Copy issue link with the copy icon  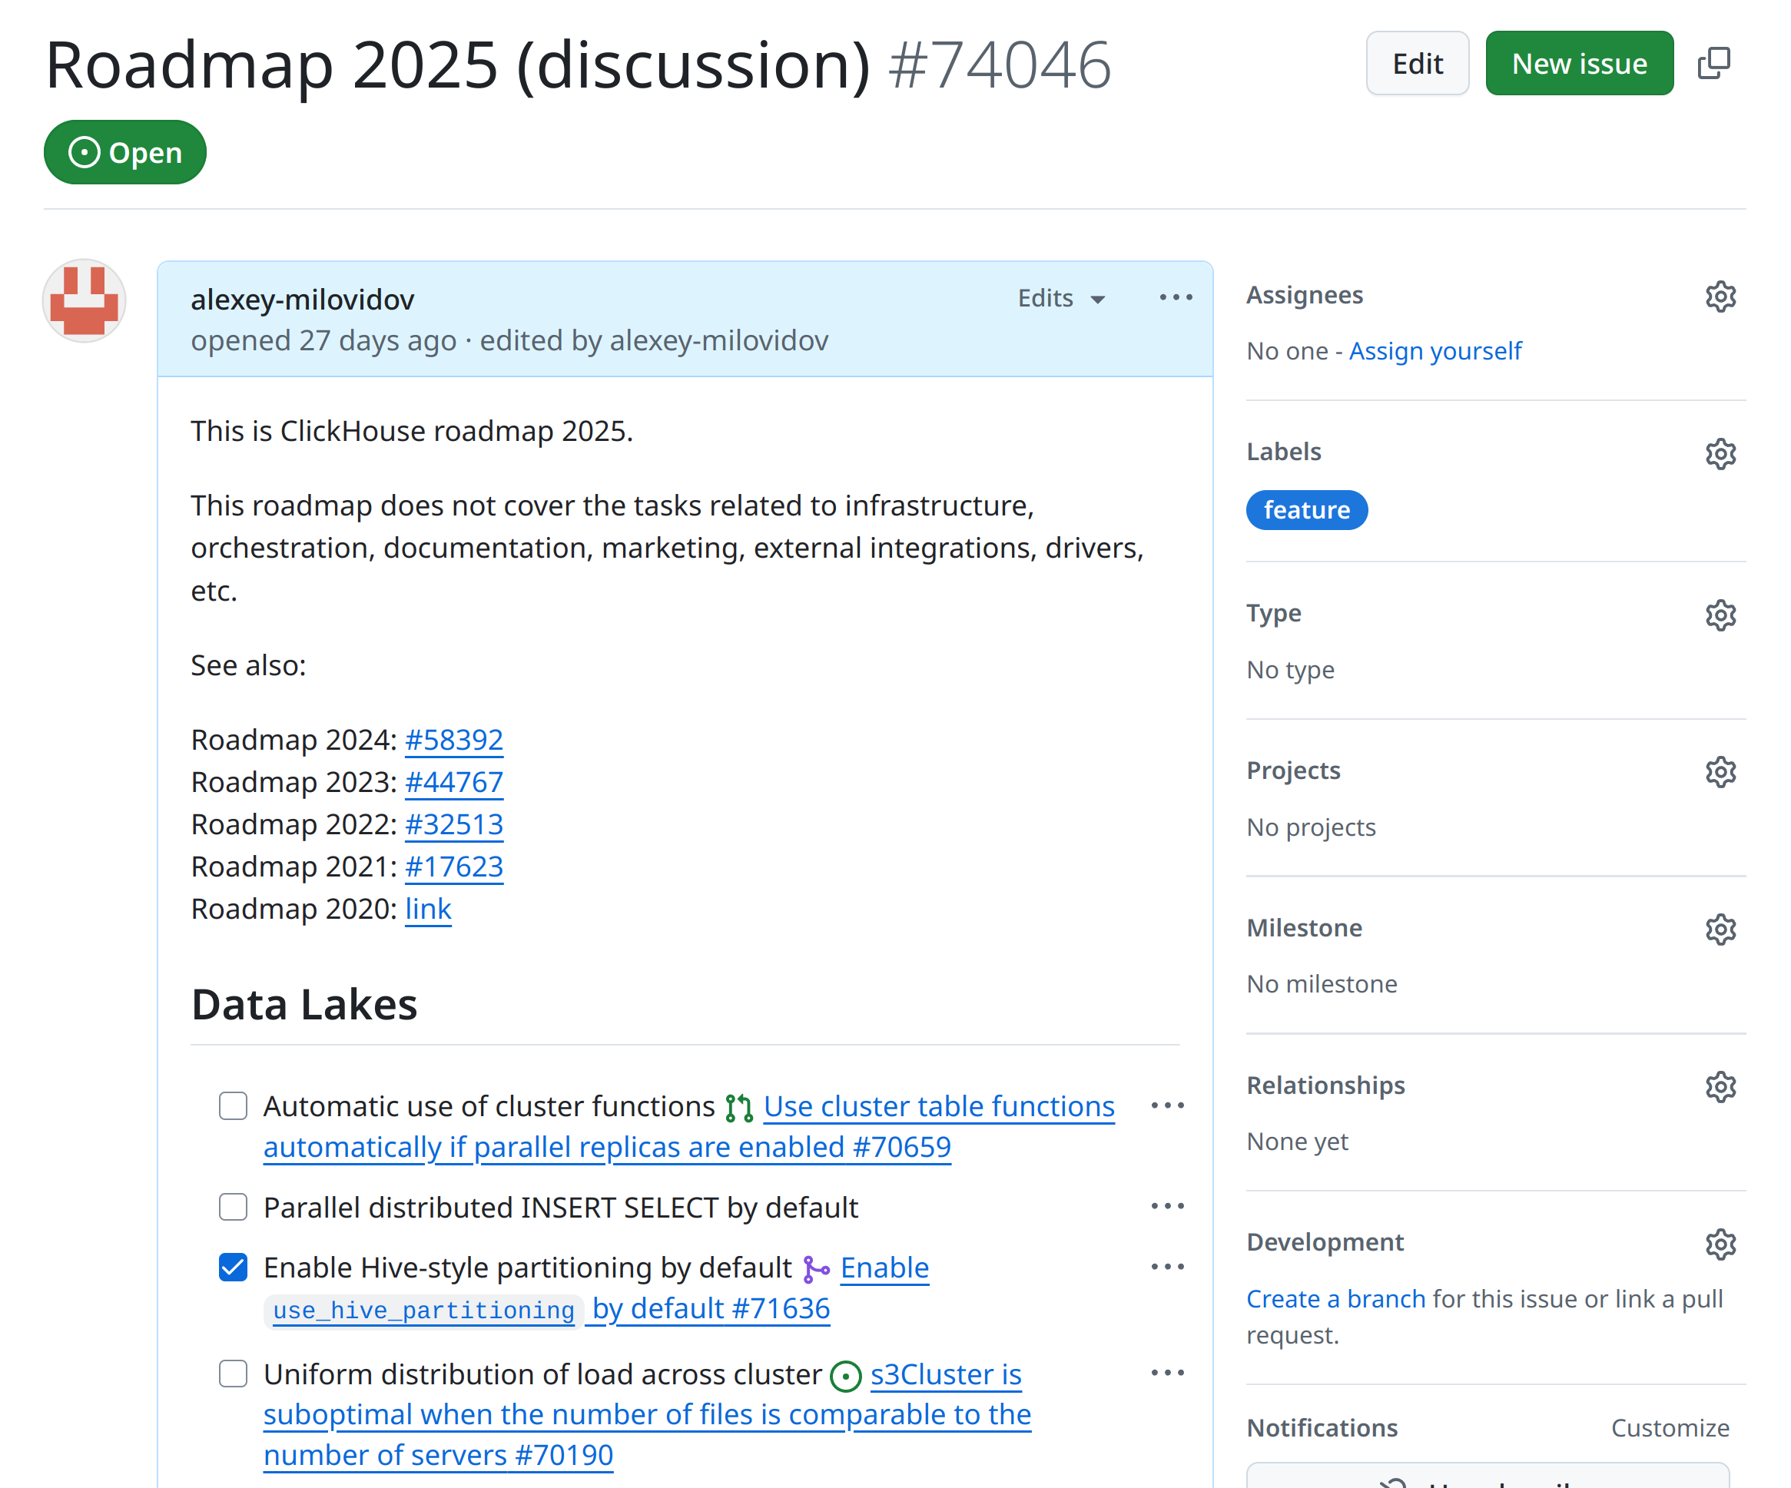click(1713, 63)
